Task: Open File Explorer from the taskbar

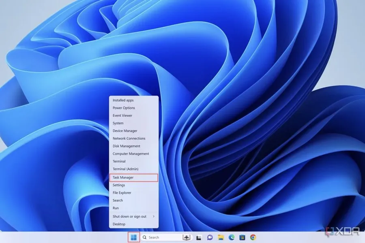Action: point(221,237)
